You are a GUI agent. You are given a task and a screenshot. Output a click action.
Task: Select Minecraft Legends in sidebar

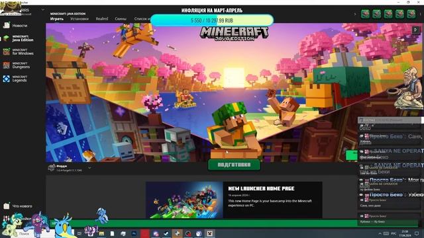15,79
